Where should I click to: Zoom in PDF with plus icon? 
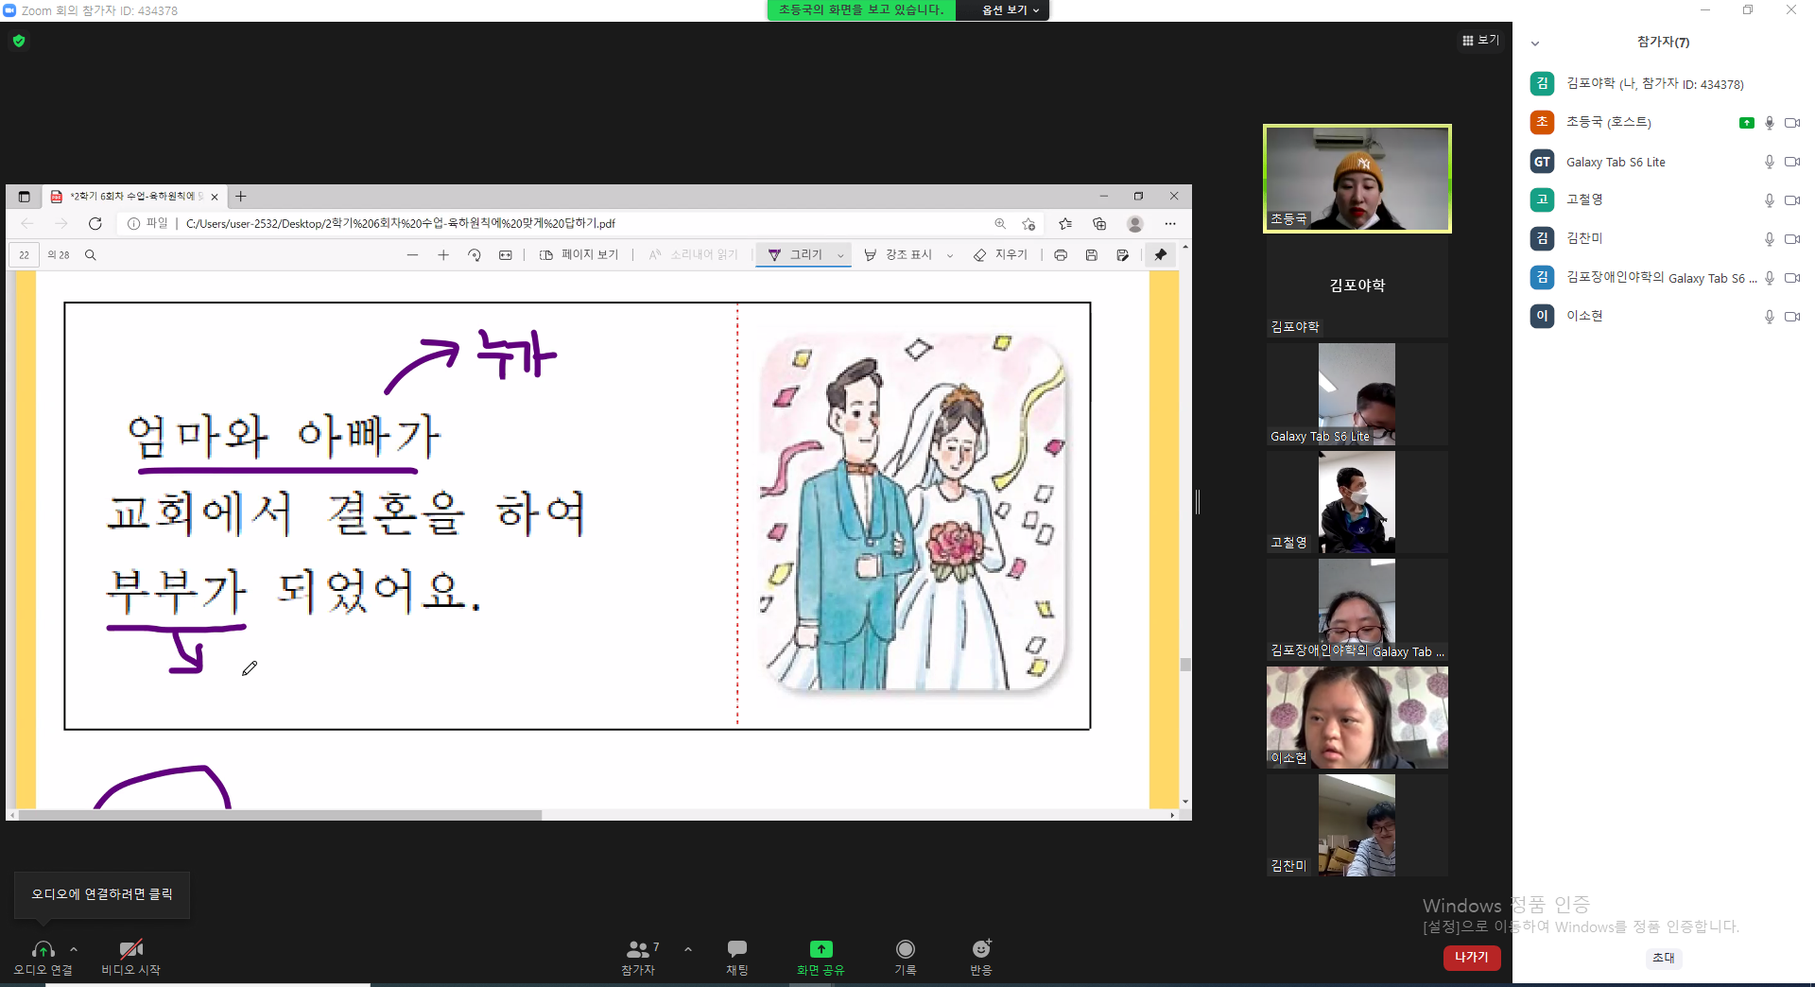pos(443,255)
